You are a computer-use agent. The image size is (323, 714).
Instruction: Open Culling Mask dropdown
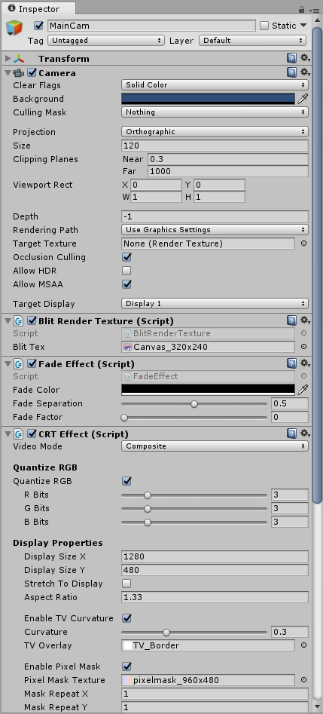click(x=215, y=112)
